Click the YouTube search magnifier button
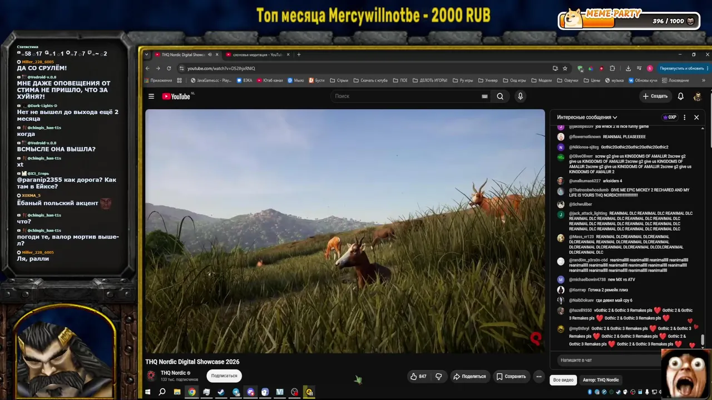Image resolution: width=712 pixels, height=400 pixels. 500,96
